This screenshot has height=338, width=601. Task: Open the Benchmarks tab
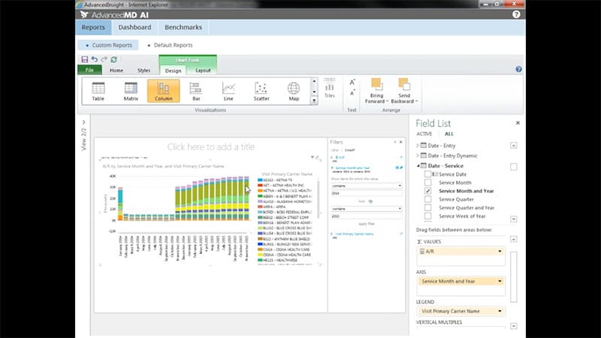point(183,27)
